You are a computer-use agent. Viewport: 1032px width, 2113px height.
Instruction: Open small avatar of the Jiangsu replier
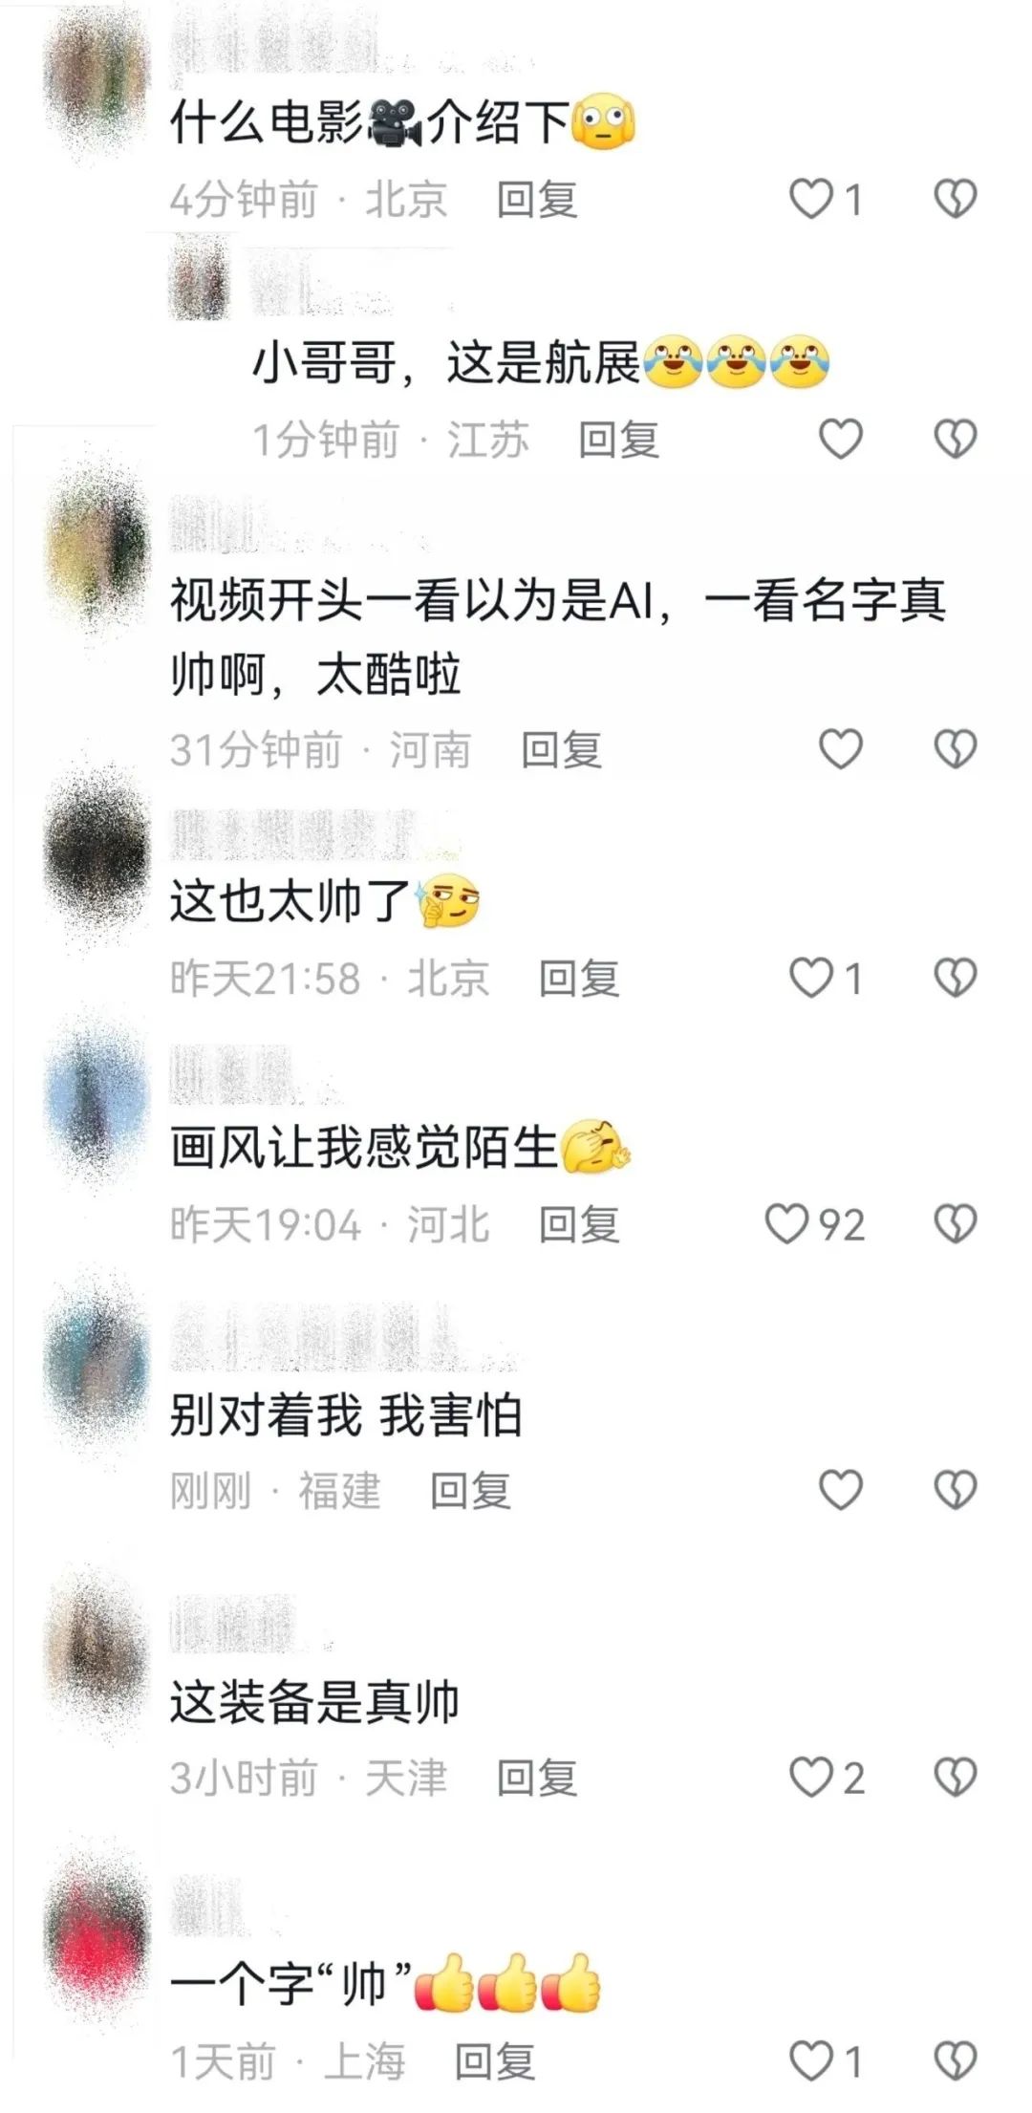(201, 282)
